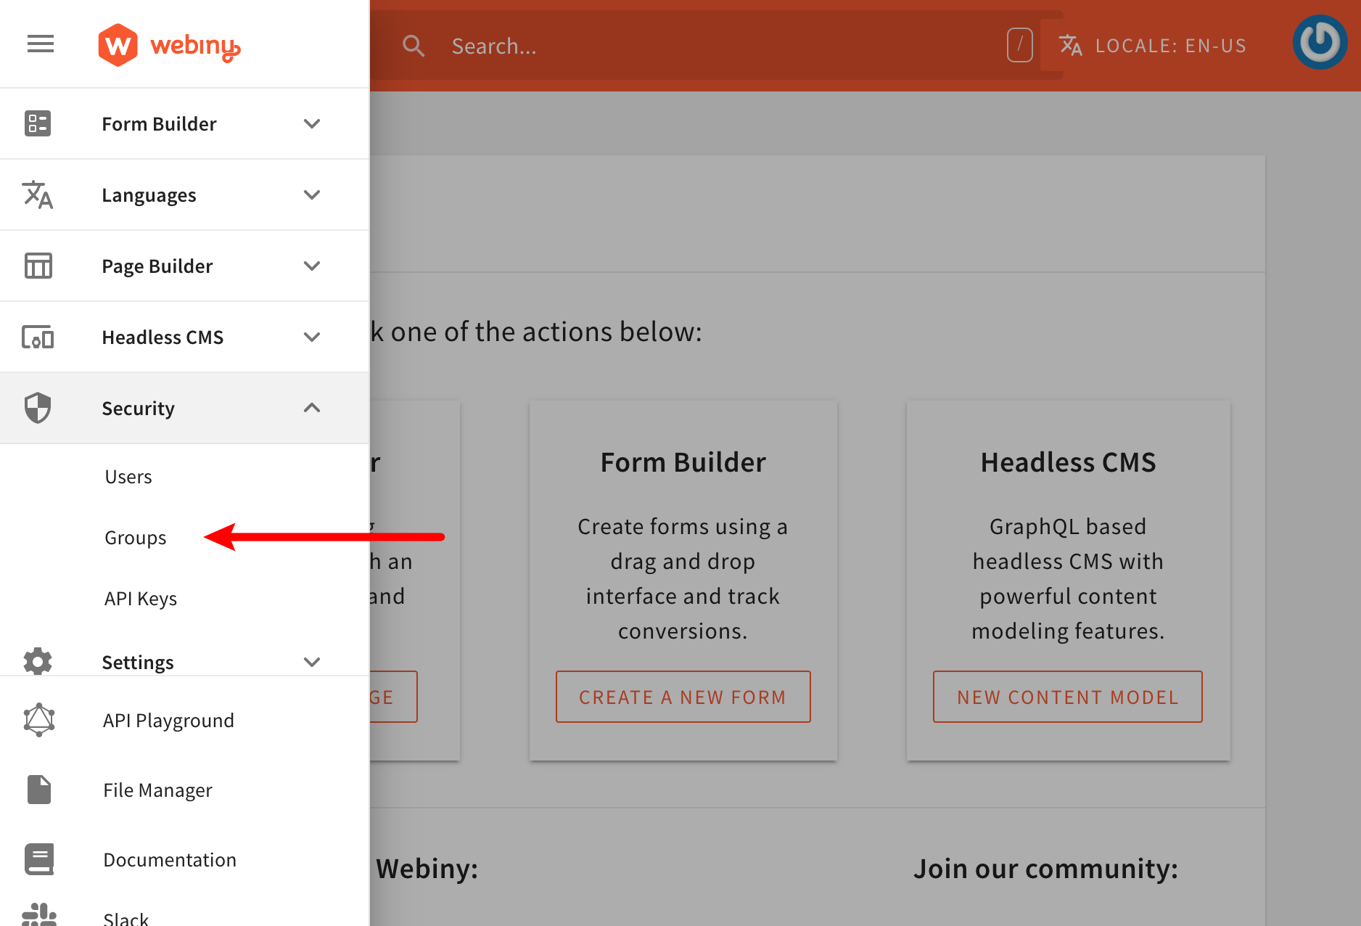This screenshot has width=1361, height=926.
Task: Click inside the Search input field
Action: click(x=653, y=45)
